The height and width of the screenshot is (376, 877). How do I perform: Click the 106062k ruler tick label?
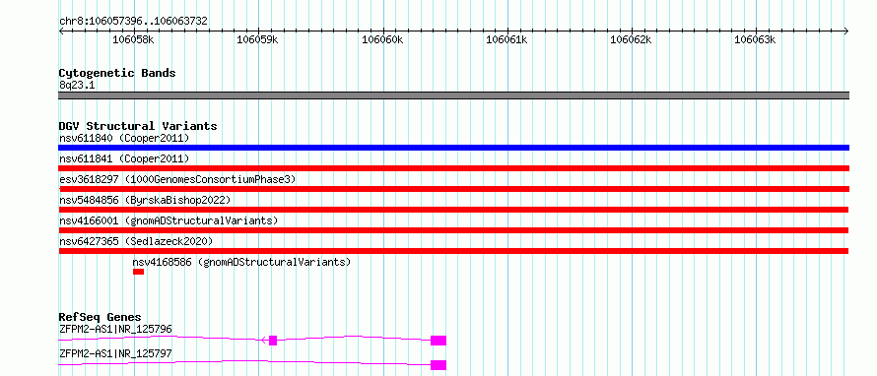click(x=631, y=39)
